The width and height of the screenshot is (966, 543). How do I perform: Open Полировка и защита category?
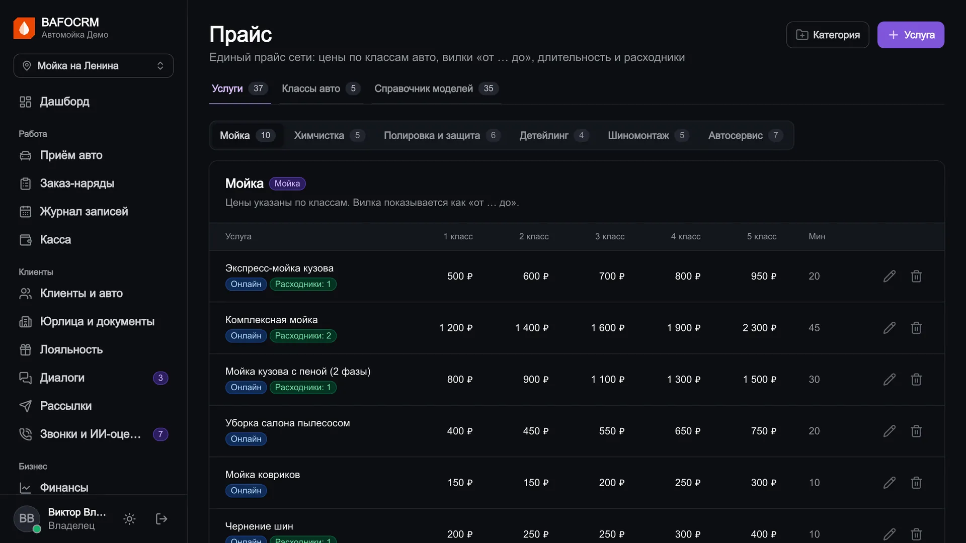tap(442, 135)
